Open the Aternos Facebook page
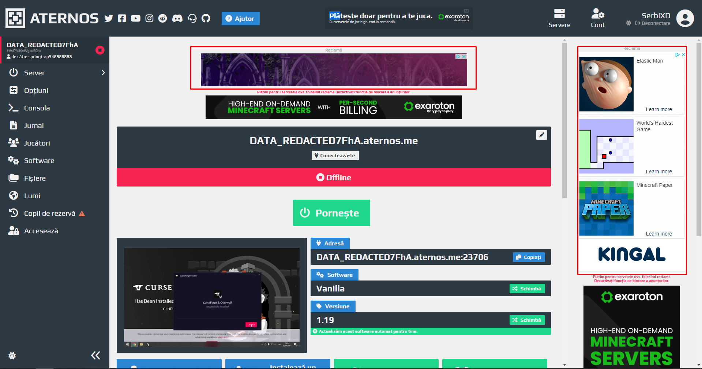702x369 pixels. (x=122, y=18)
